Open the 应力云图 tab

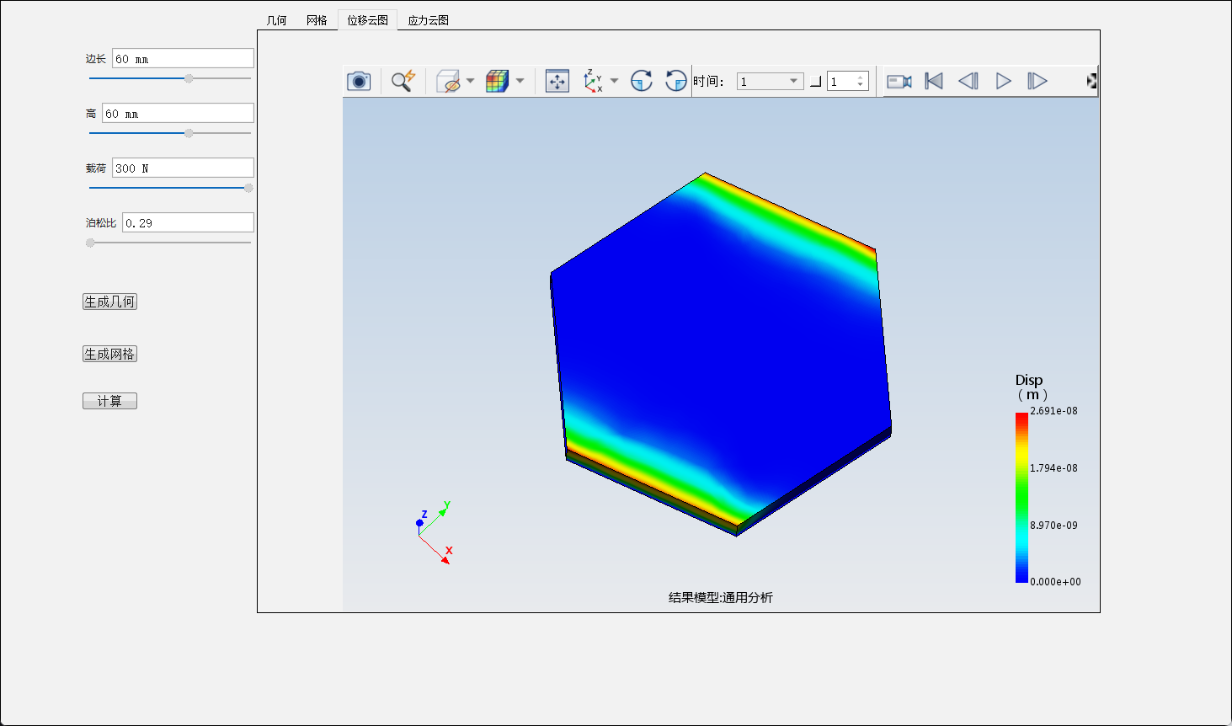click(428, 20)
